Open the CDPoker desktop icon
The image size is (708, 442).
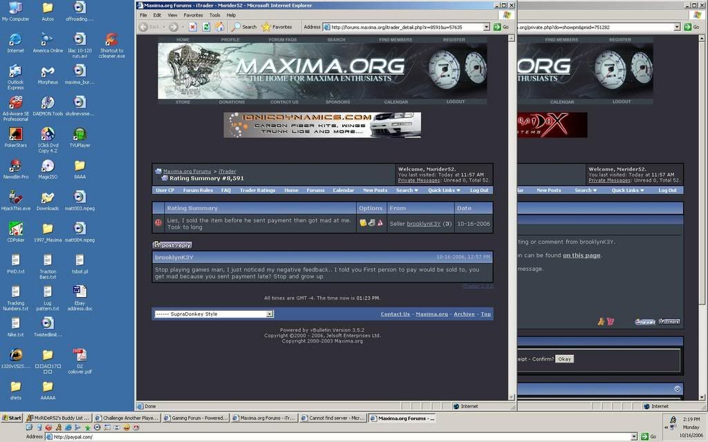pyautogui.click(x=15, y=232)
